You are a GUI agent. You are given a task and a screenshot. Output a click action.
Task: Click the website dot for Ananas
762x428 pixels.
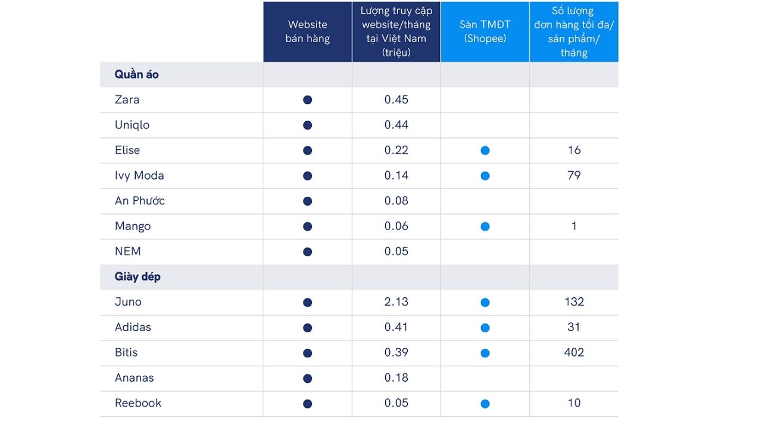307,379
